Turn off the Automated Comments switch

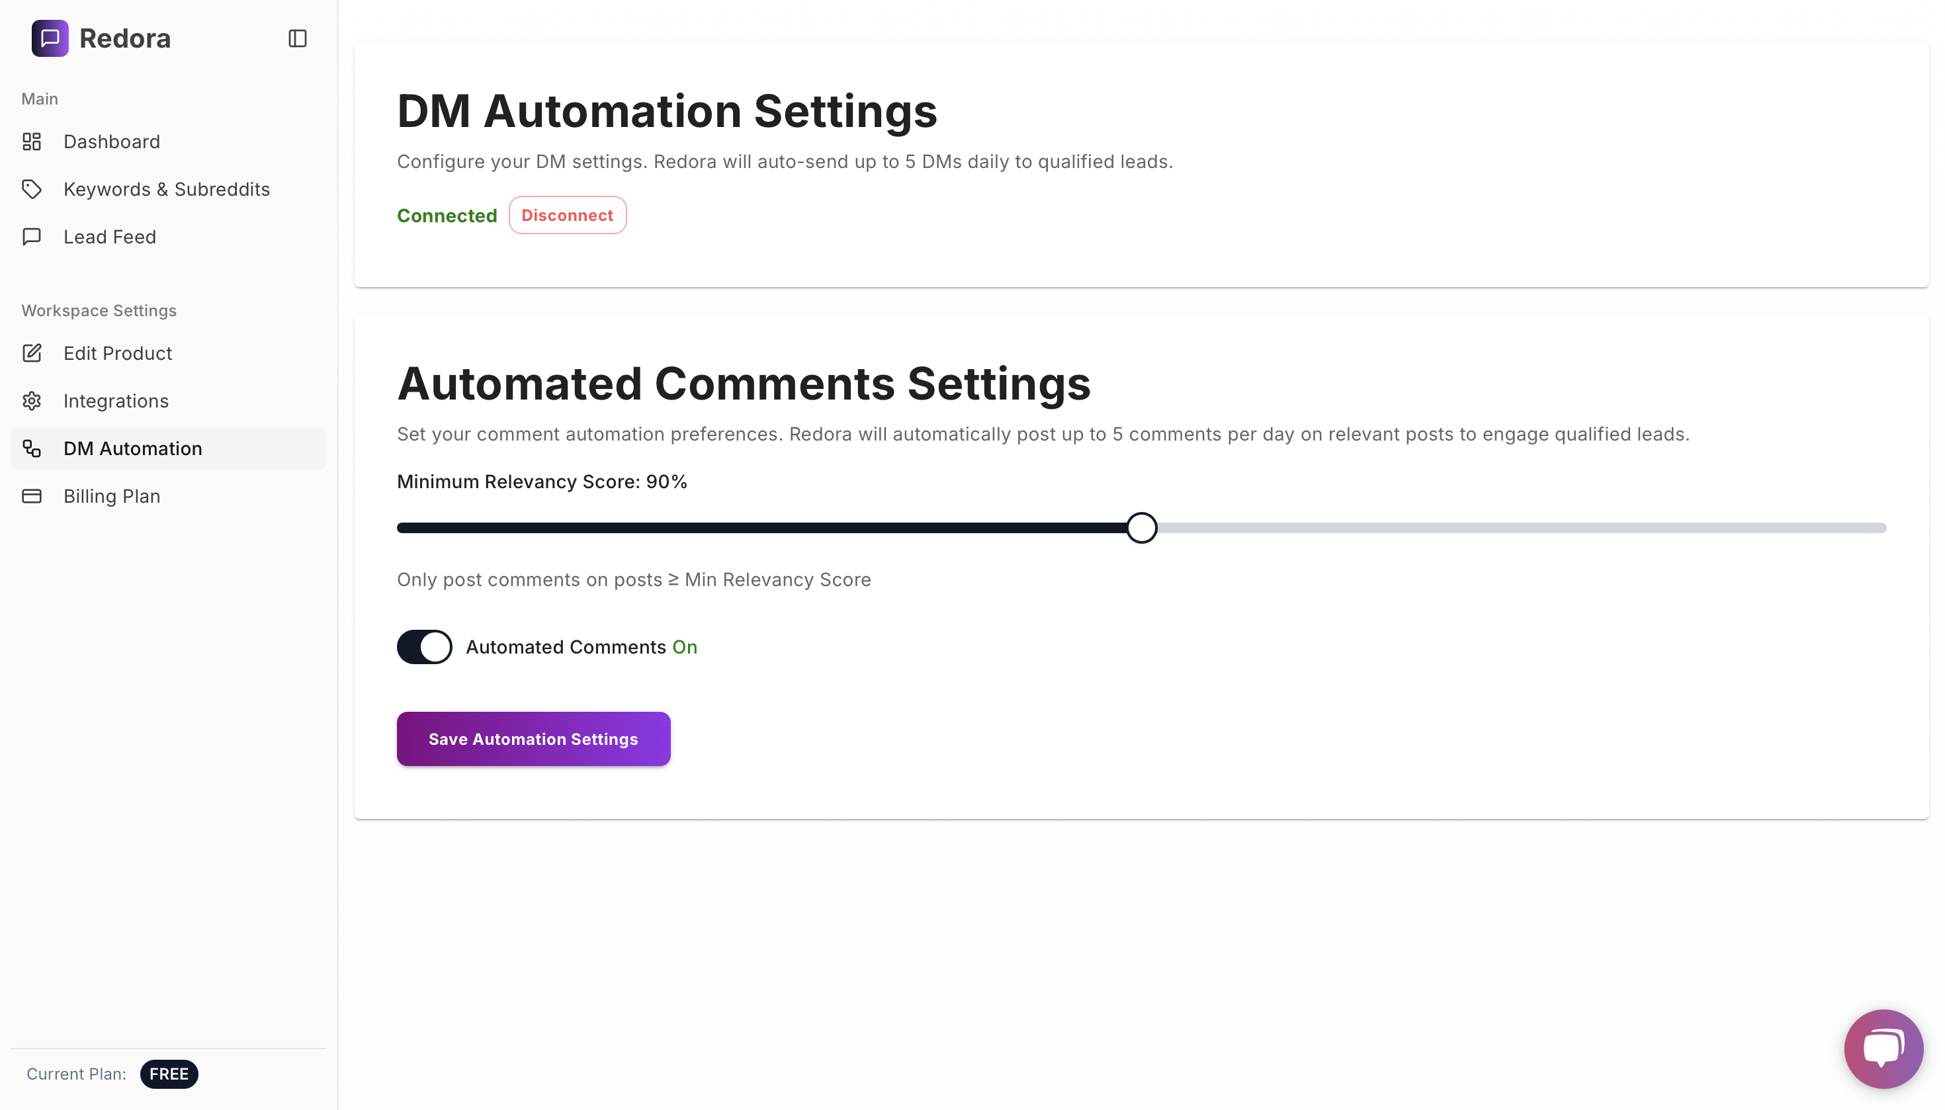tap(424, 646)
